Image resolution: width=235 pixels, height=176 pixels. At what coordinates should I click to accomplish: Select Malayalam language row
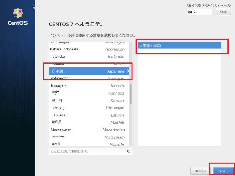pos(89,137)
